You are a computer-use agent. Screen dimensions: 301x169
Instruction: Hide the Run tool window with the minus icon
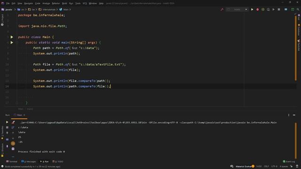294,115
